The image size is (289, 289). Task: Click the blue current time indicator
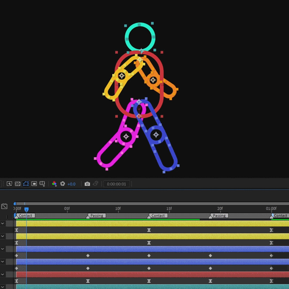26,210
